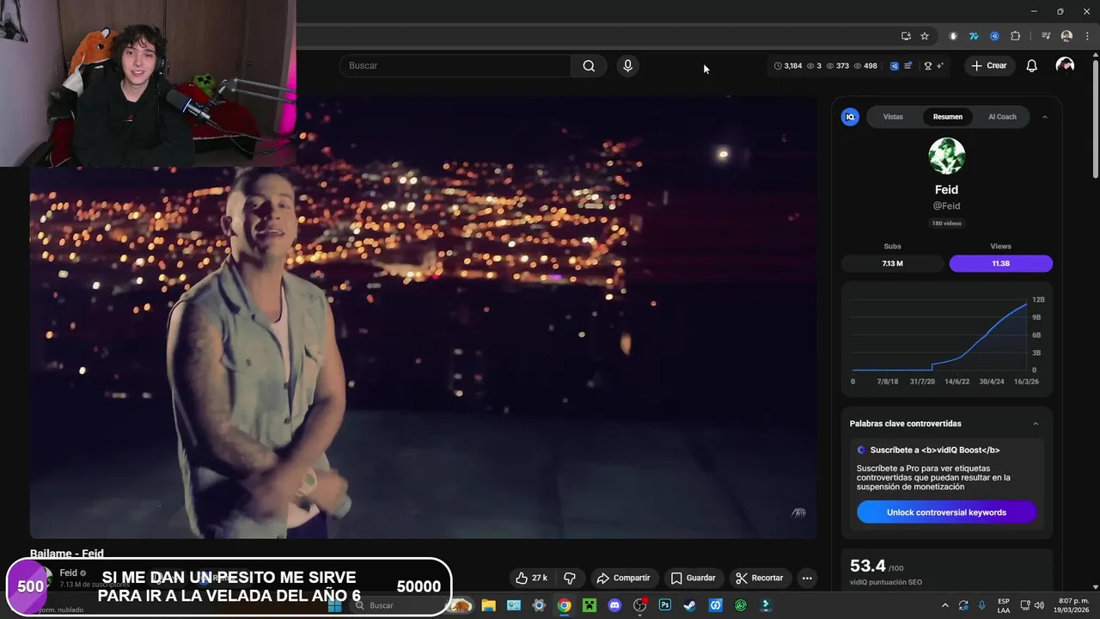The image size is (1100, 619).
Task: Open Chrome extensions puzzle icon
Action: click(1015, 36)
